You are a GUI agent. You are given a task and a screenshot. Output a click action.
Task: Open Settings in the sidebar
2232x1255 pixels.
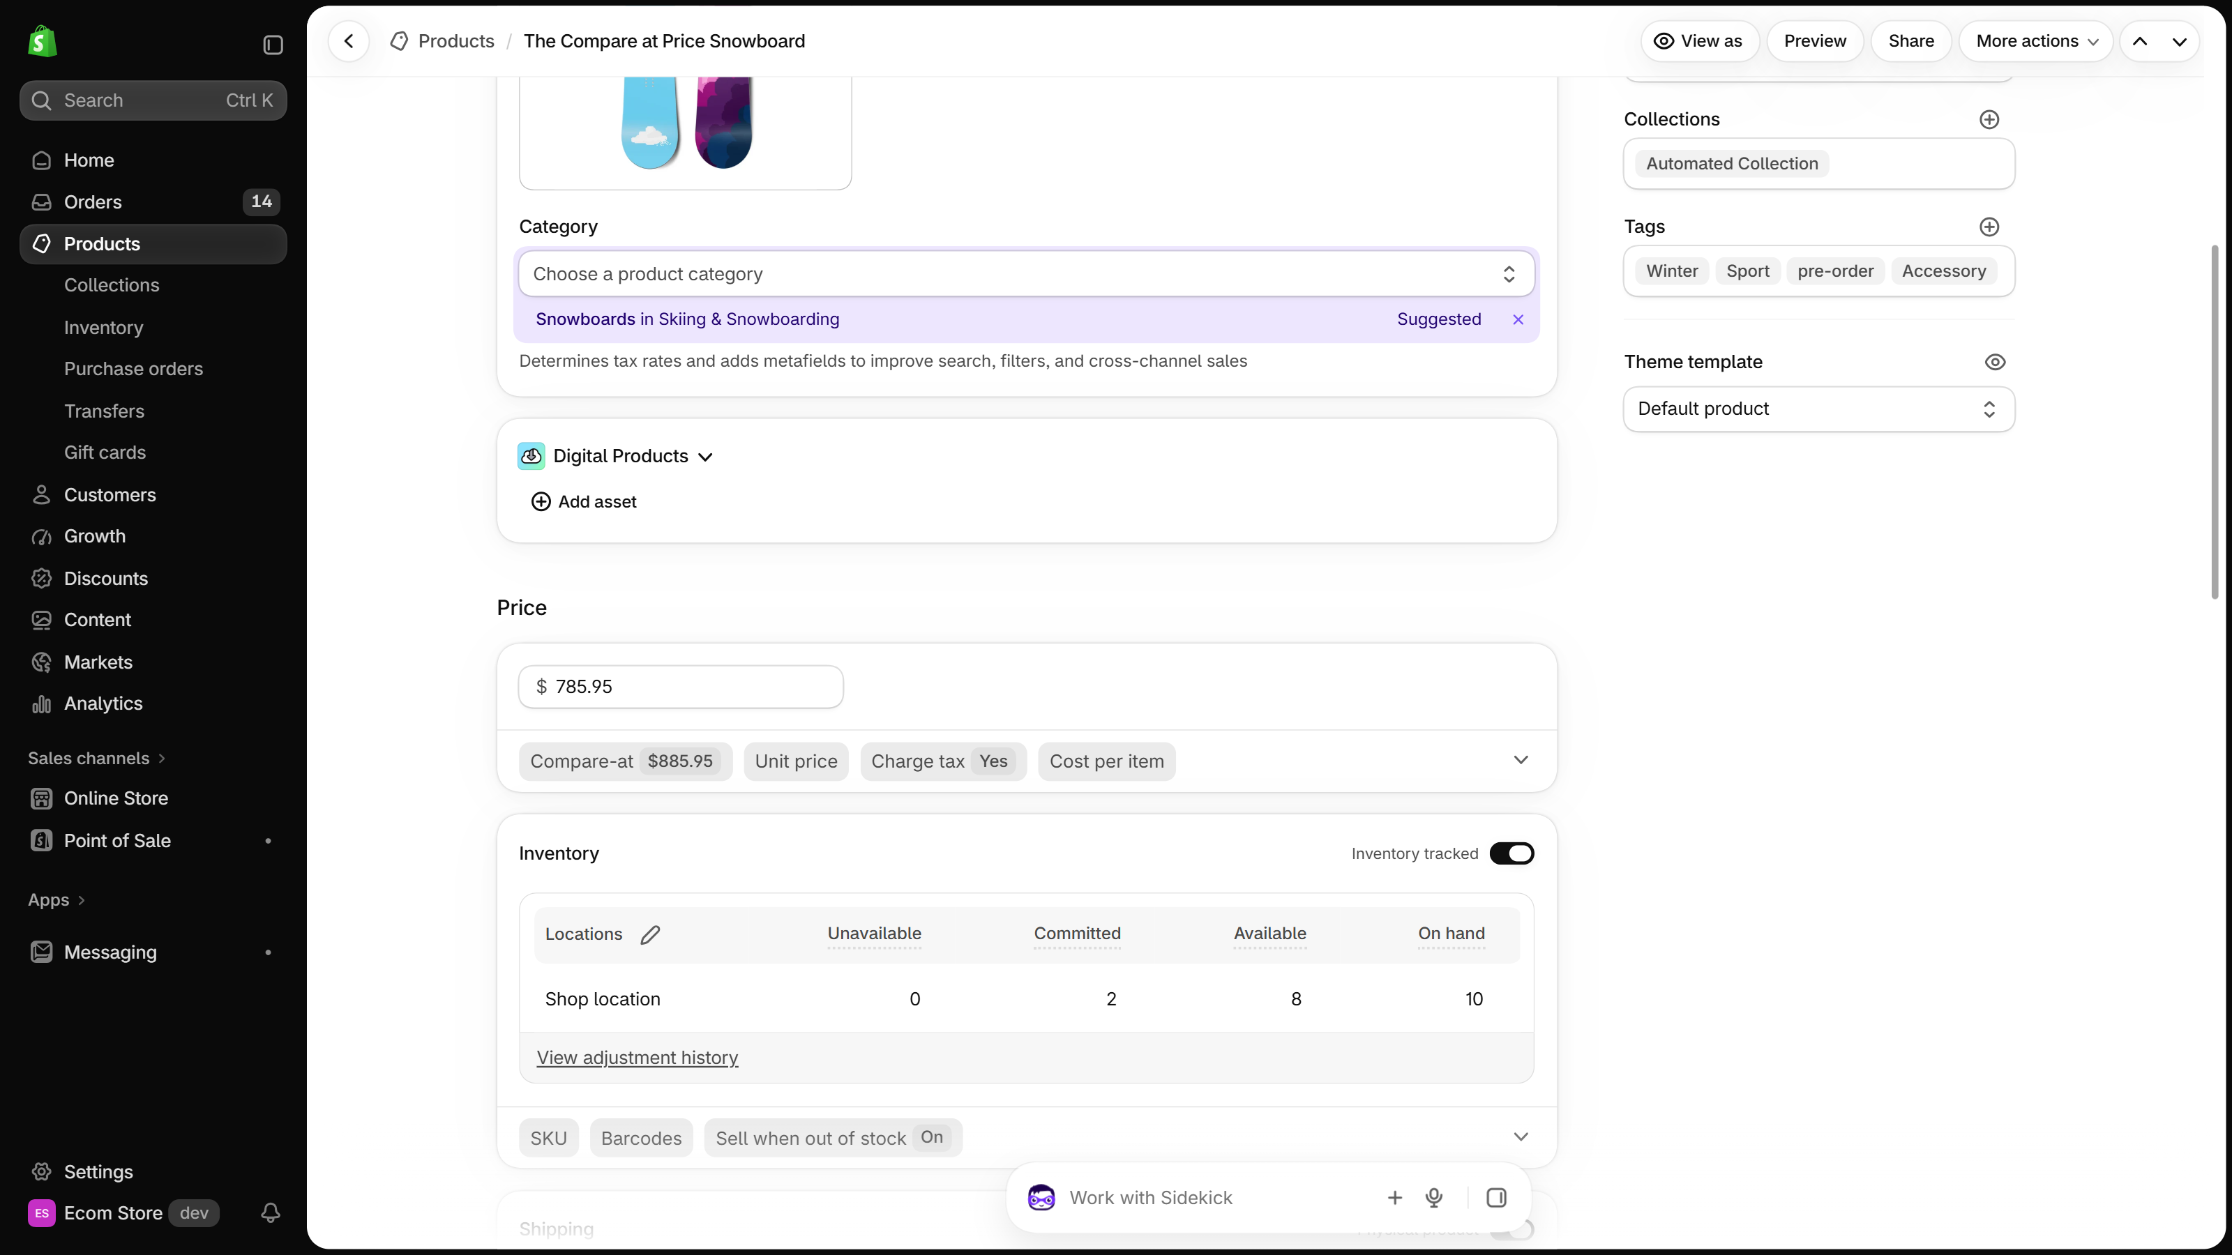pos(153,1172)
